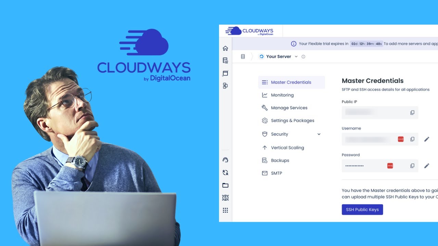Image resolution: width=438 pixels, height=246 pixels.
Task: Click the server list breadcrumb icon
Action: pyautogui.click(x=243, y=56)
